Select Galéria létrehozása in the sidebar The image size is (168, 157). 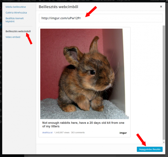coord(16,13)
